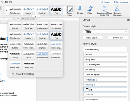Screen dimensions: 130x101
Task: Click Create and Share Adobe PDF
Action: coord(105,11)
